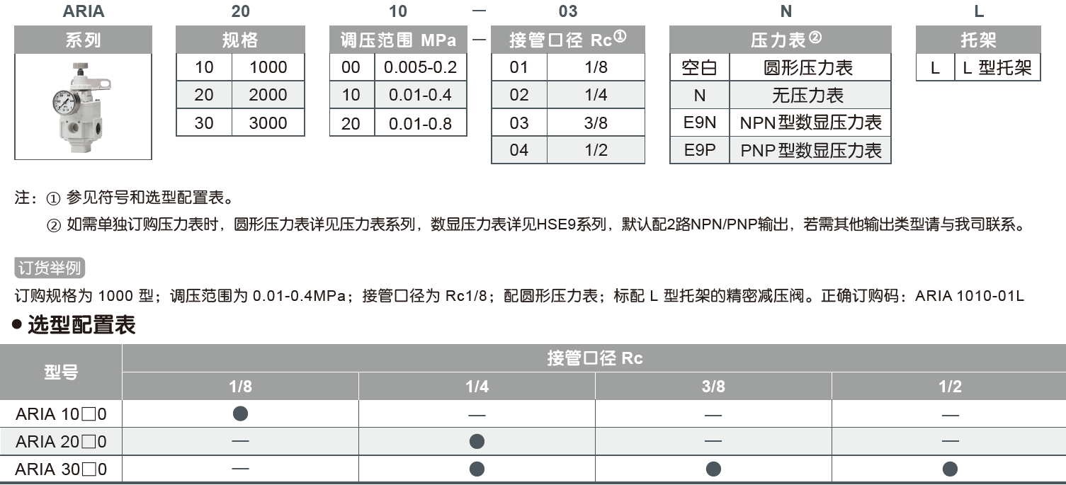Click the 型号 header cell
Image resolution: width=1066 pixels, height=485 pixels.
62,372
